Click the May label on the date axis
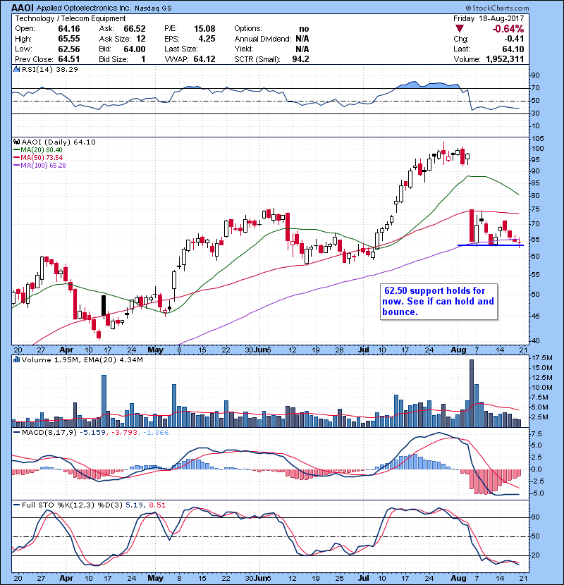This screenshot has width=564, height=585. [x=155, y=349]
